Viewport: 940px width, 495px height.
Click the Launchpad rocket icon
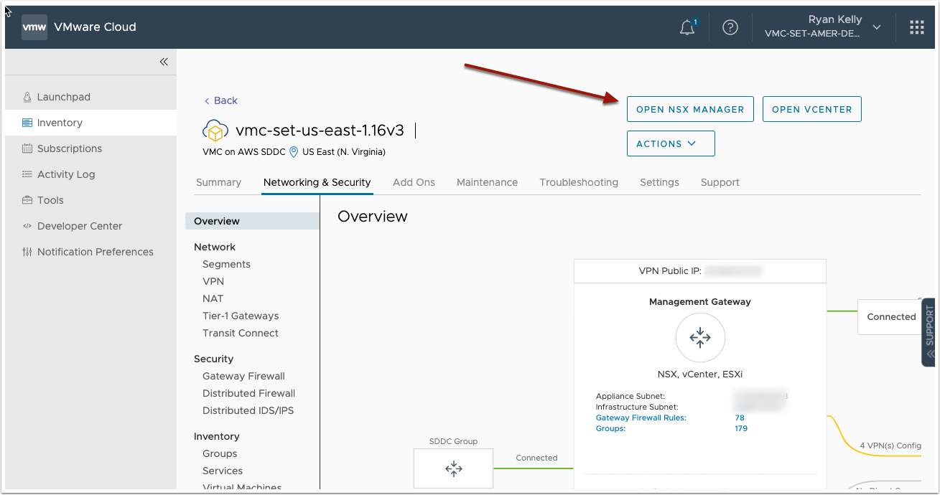[27, 97]
